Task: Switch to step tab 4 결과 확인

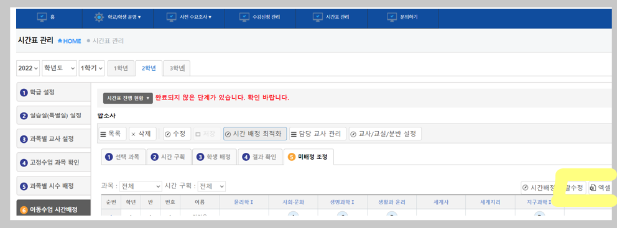Action: (261, 157)
